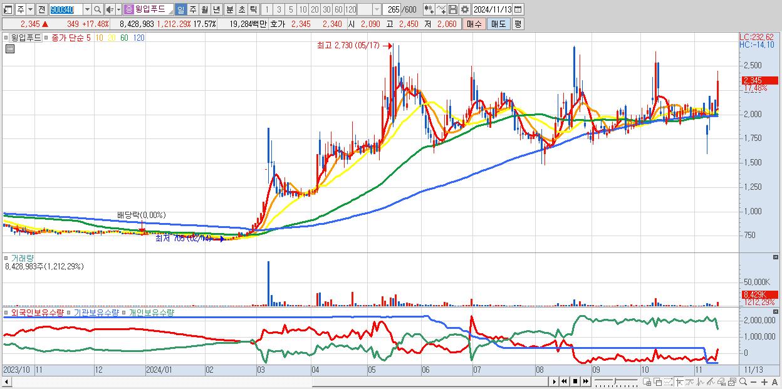The image size is (782, 389).
Task: Choose interval 120 button
Action: click(350, 9)
